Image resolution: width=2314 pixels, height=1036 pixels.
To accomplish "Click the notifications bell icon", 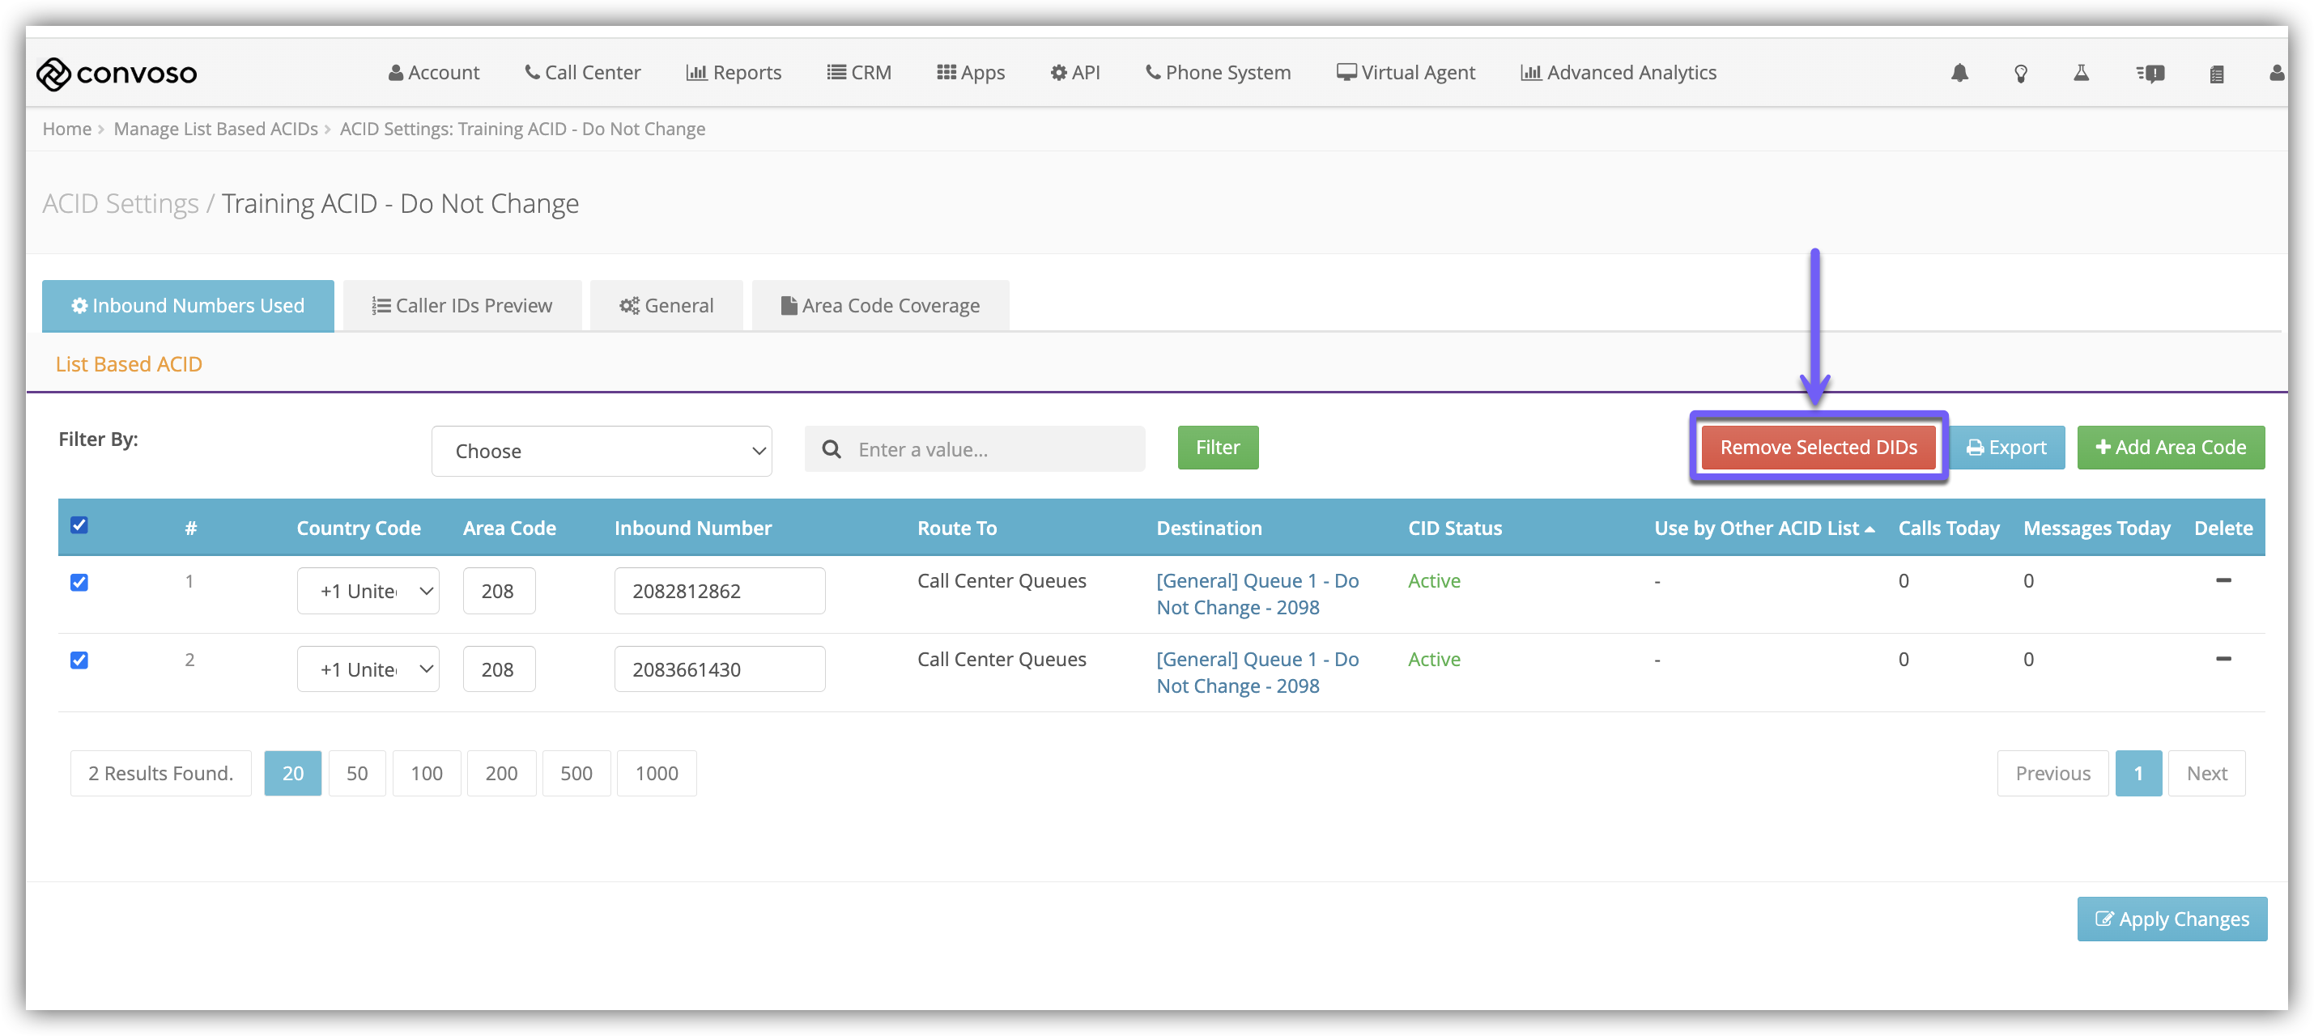I will (x=1959, y=73).
